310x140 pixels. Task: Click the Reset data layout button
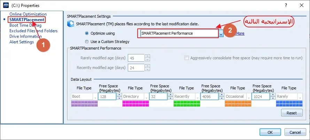click(292, 113)
